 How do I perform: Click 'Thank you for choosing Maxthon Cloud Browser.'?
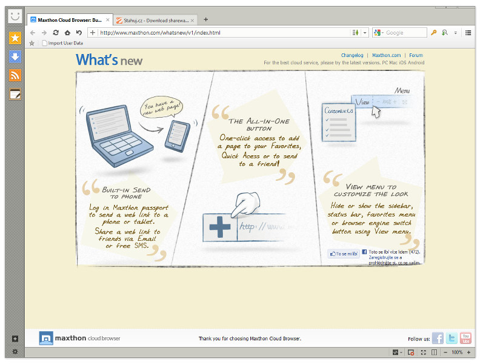click(250, 339)
